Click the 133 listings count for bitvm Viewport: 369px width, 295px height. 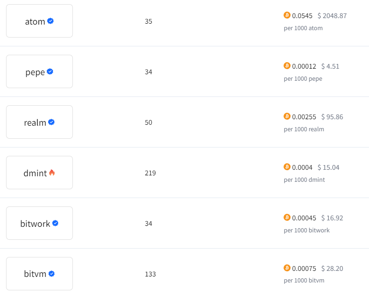pos(150,274)
